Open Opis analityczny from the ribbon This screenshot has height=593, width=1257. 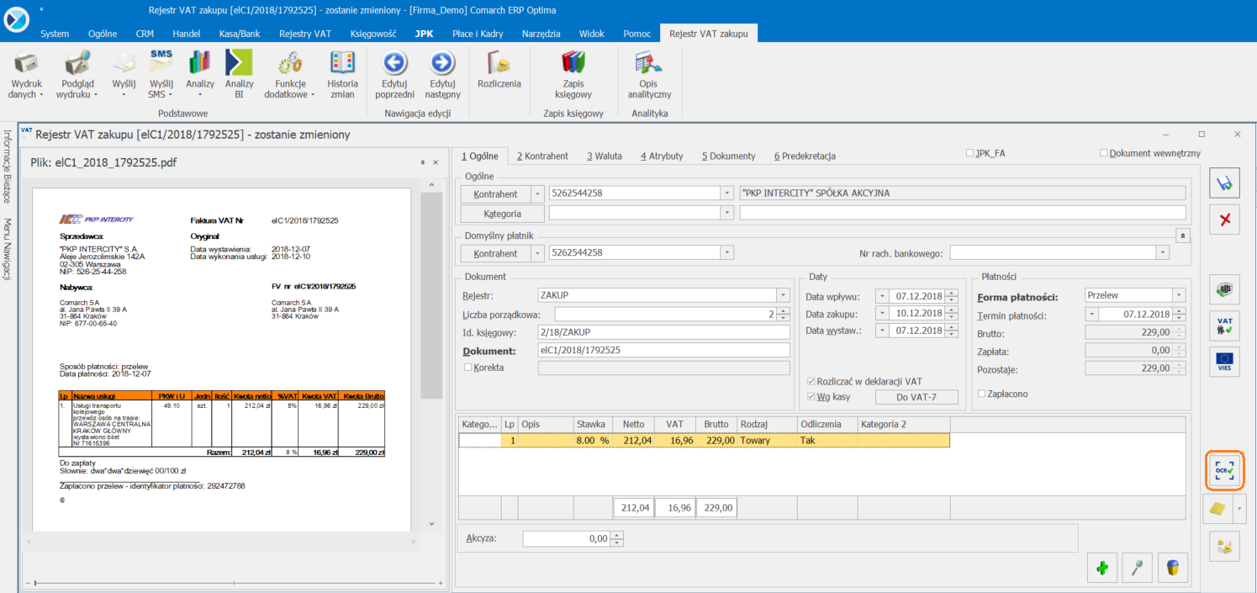648,63
